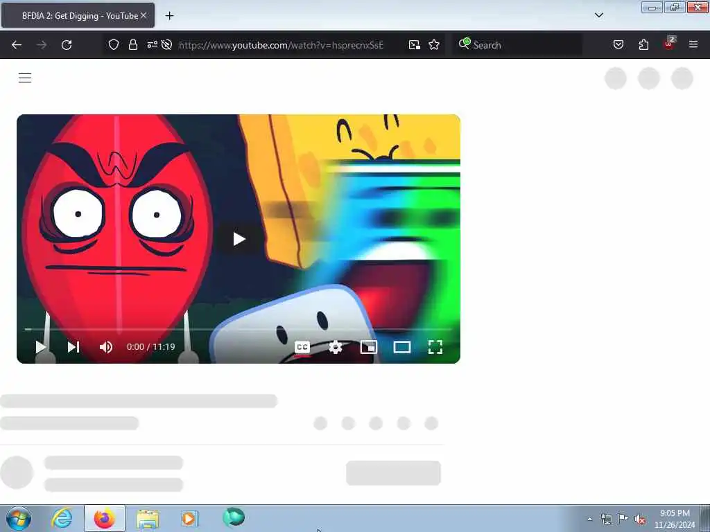Viewport: 710px width, 532px height.
Task: List all tabs dropdown chevron
Action: pyautogui.click(x=598, y=15)
